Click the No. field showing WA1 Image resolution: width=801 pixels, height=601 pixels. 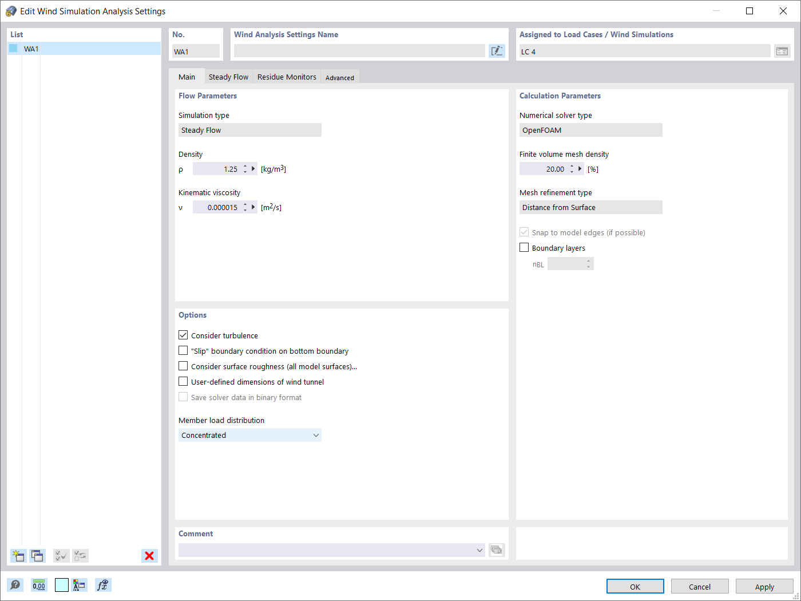[x=196, y=51]
